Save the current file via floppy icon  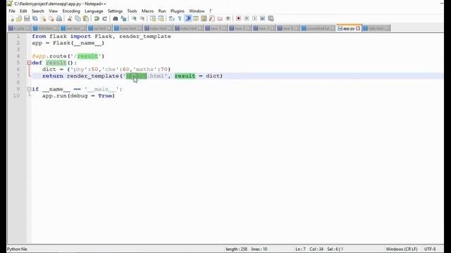point(27,19)
